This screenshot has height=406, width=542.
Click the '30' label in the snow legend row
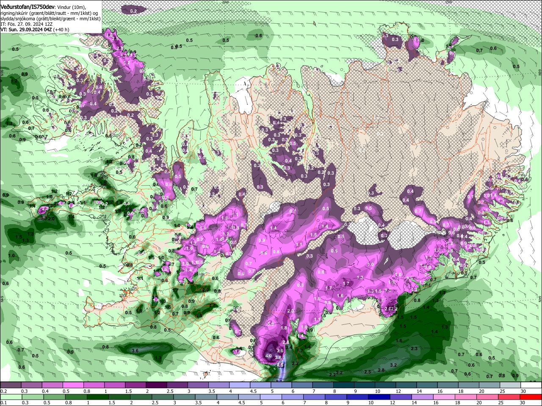coord(523,391)
